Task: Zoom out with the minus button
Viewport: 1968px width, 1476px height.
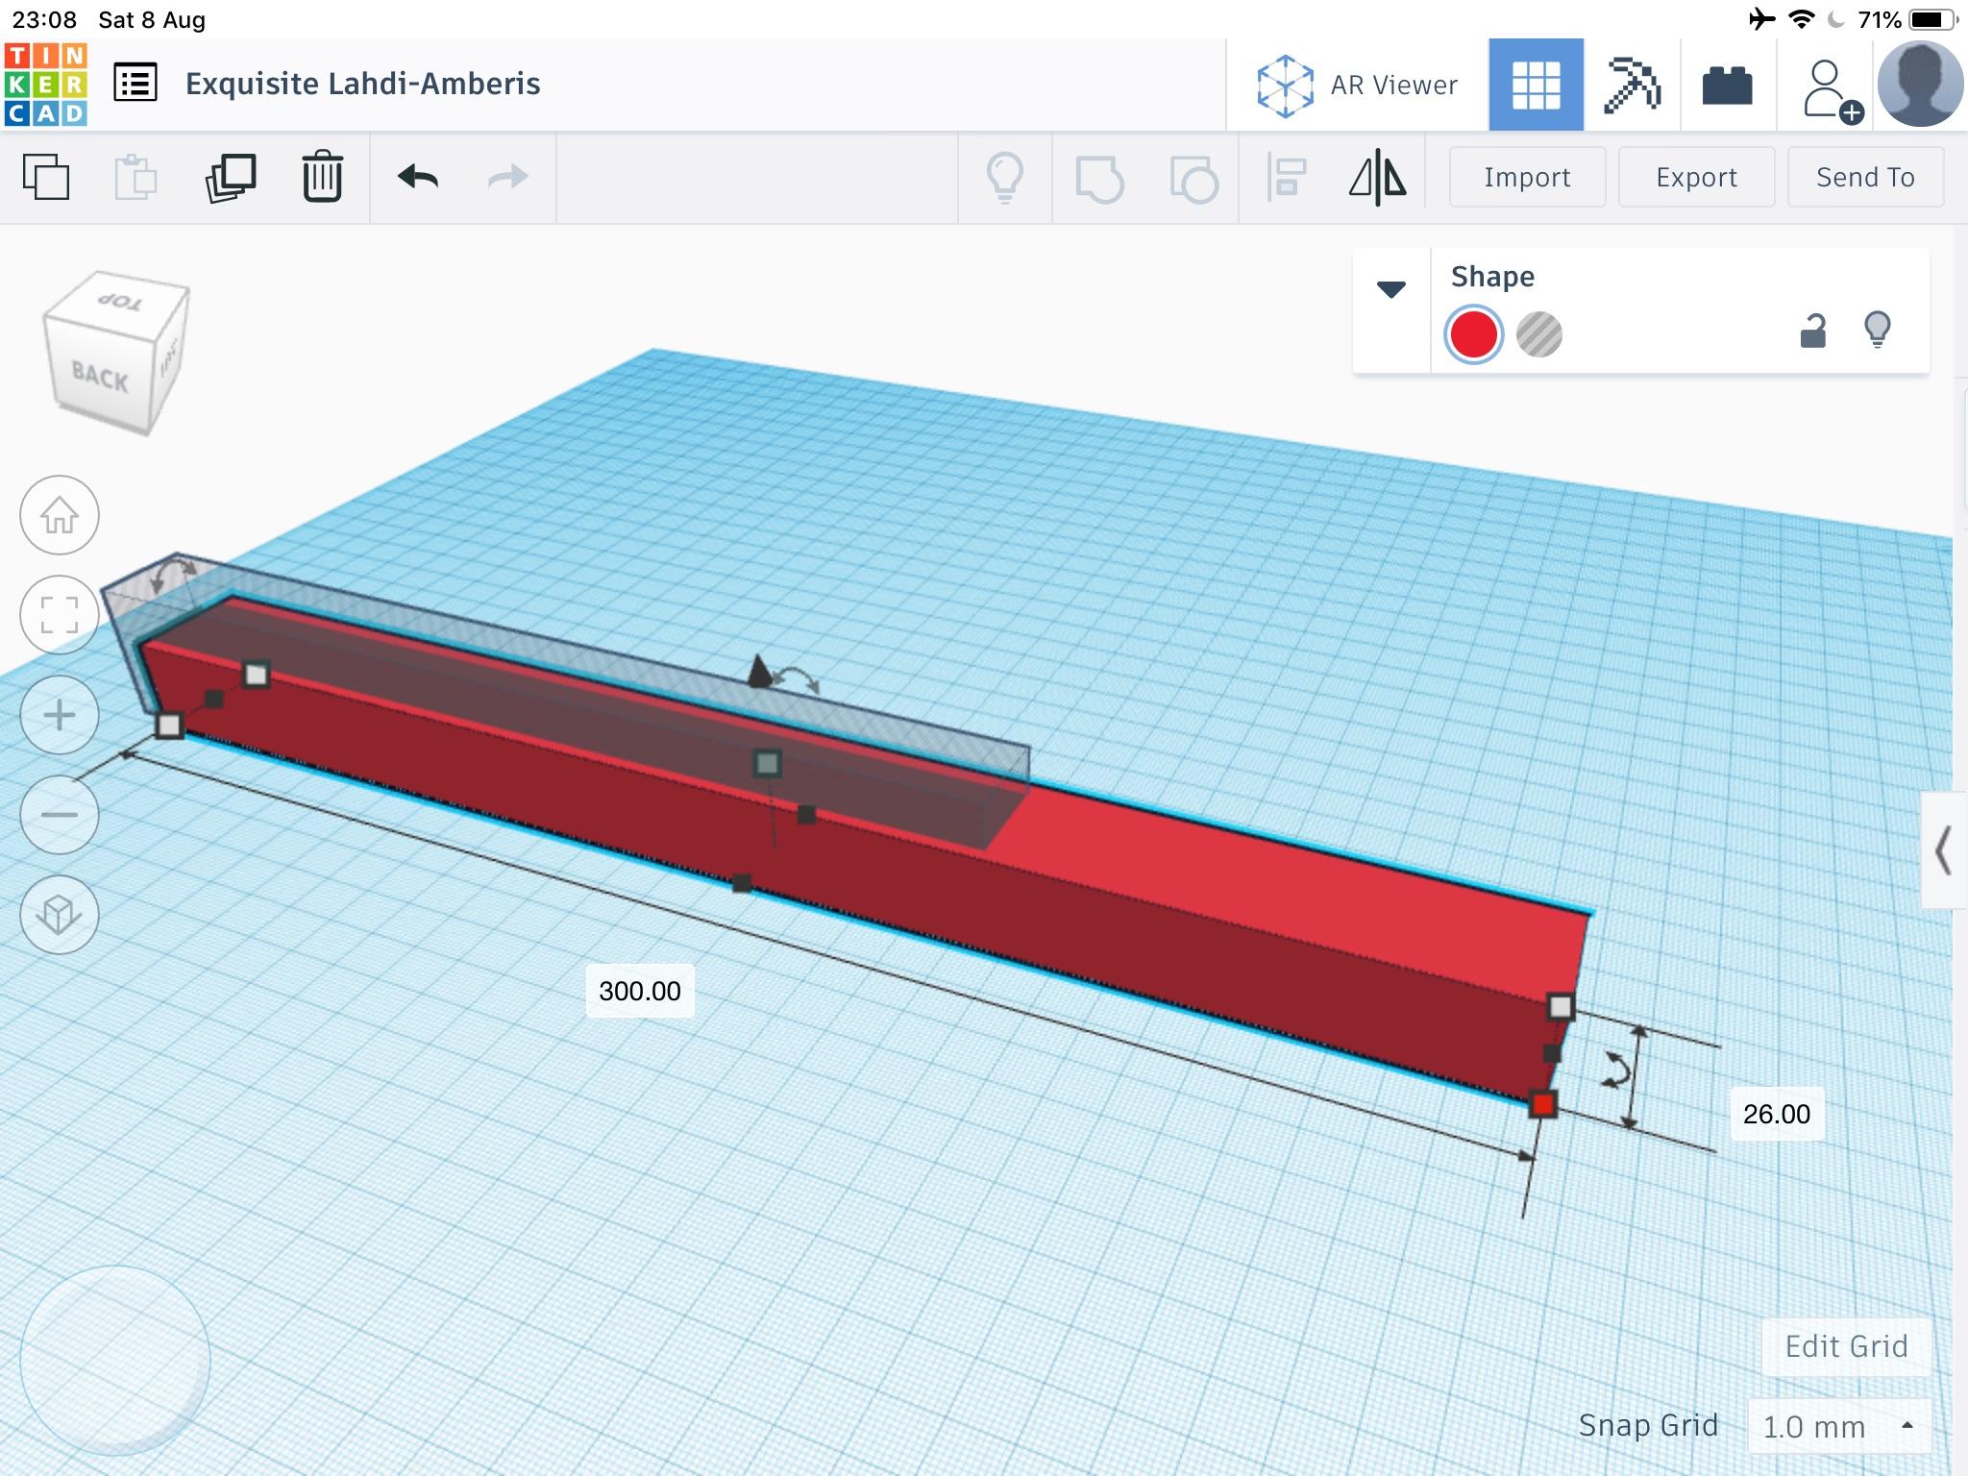Action: click(x=60, y=815)
